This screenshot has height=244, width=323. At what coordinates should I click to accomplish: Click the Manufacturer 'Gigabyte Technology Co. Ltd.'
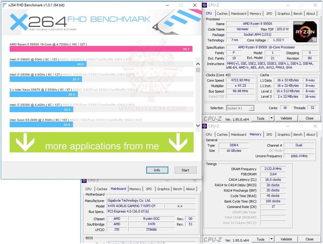(x=151, y=201)
